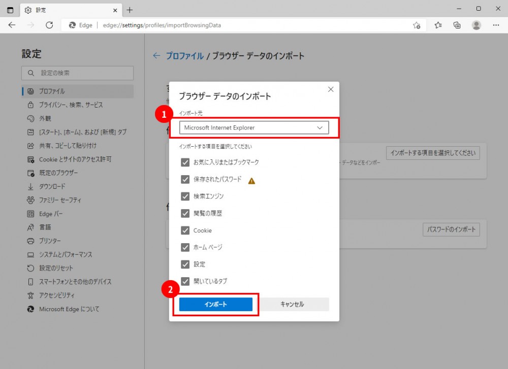Reload the settings page
Screen dimensions: 508x369
(49, 25)
